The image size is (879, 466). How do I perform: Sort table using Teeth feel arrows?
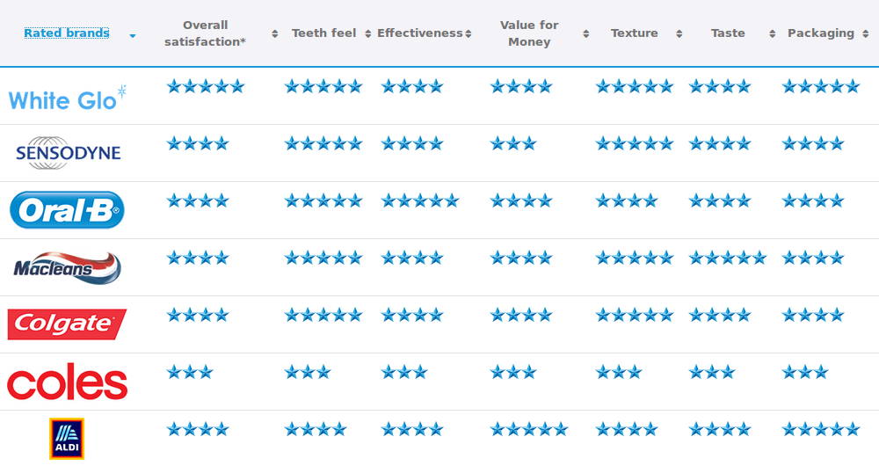click(367, 33)
